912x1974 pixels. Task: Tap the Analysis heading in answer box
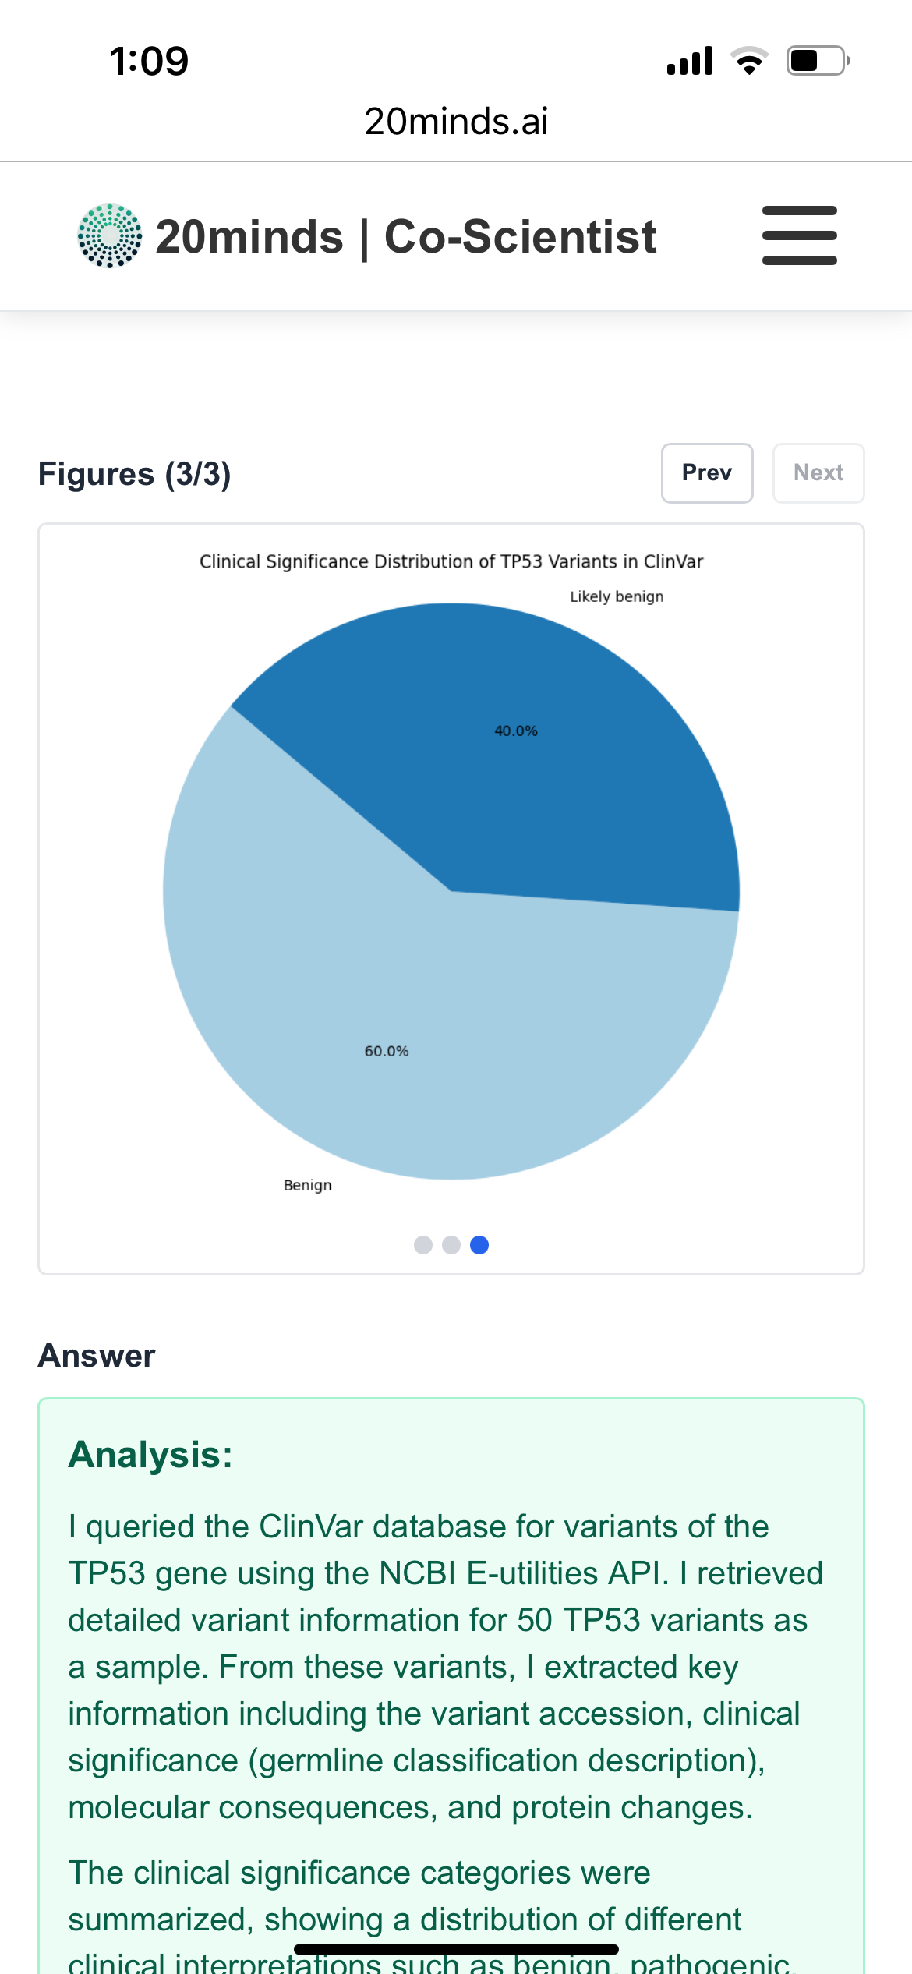150,1455
